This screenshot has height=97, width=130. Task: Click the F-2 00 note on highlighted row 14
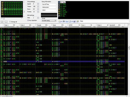(x=39, y=62)
